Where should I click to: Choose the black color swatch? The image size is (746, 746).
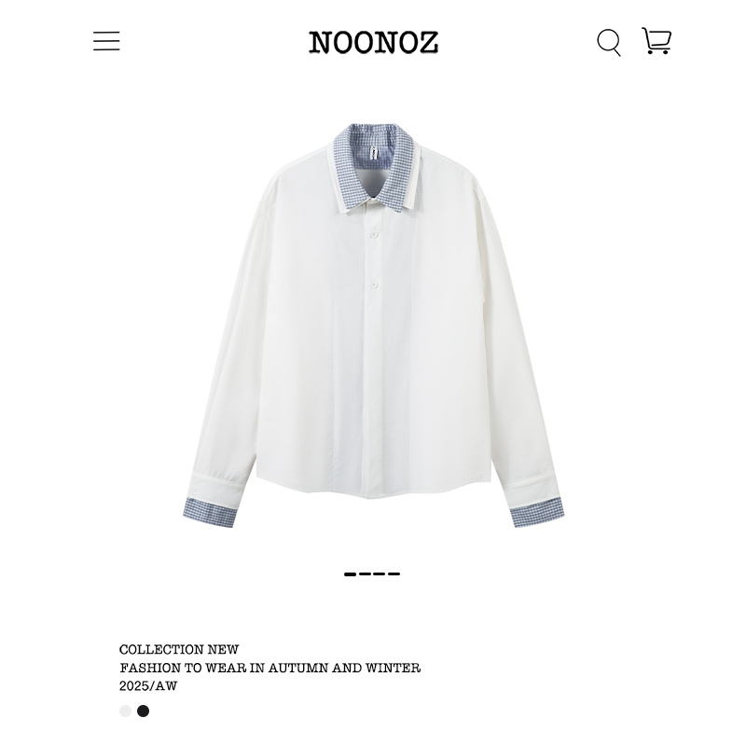coord(144,711)
